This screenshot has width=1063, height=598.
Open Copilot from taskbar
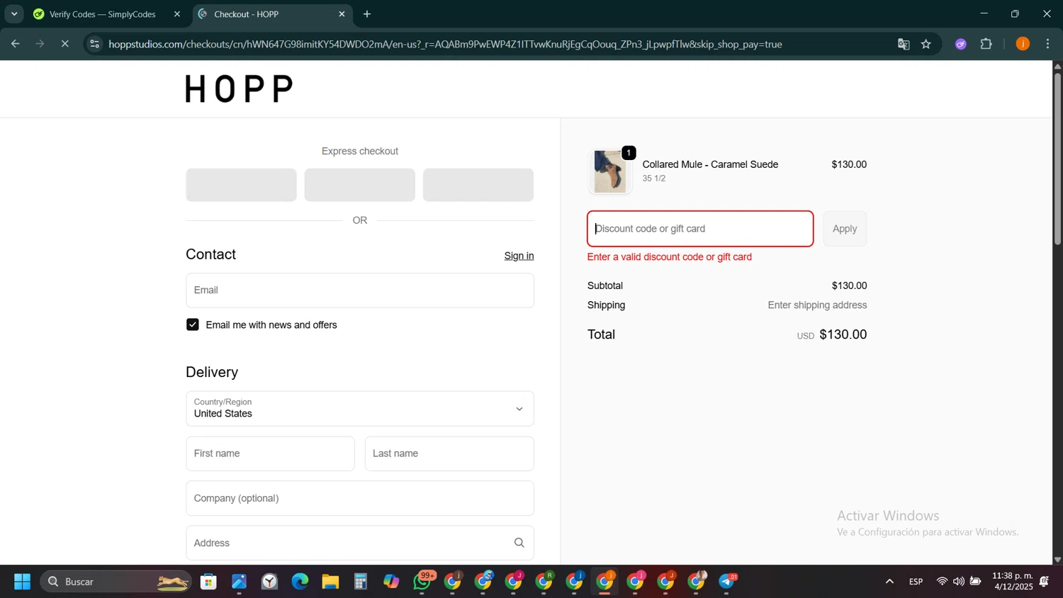click(391, 582)
